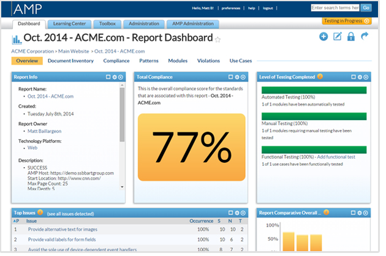
Task: Click info icon next to Top Issues
Action: 40,212
